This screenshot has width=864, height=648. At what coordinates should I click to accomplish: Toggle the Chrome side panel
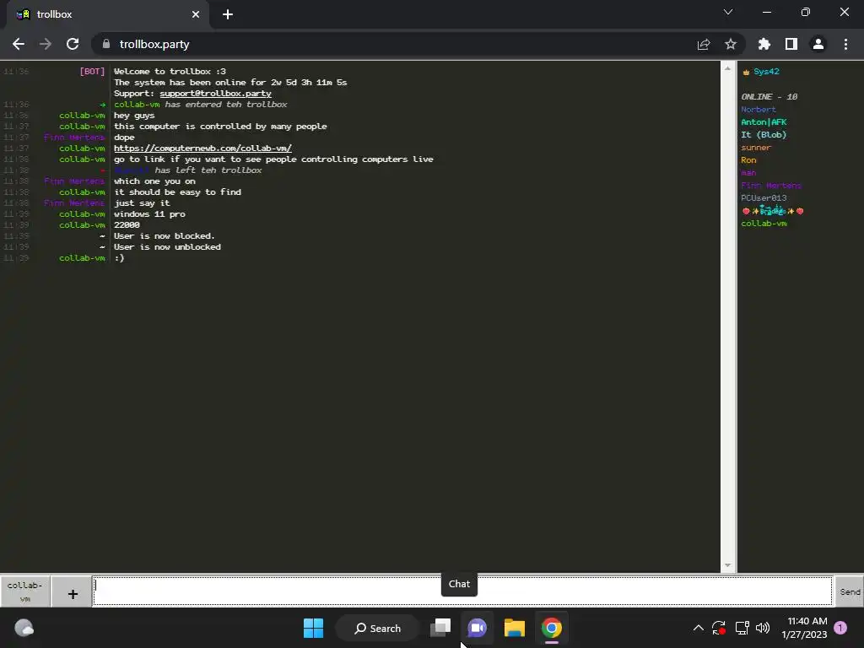(x=791, y=44)
